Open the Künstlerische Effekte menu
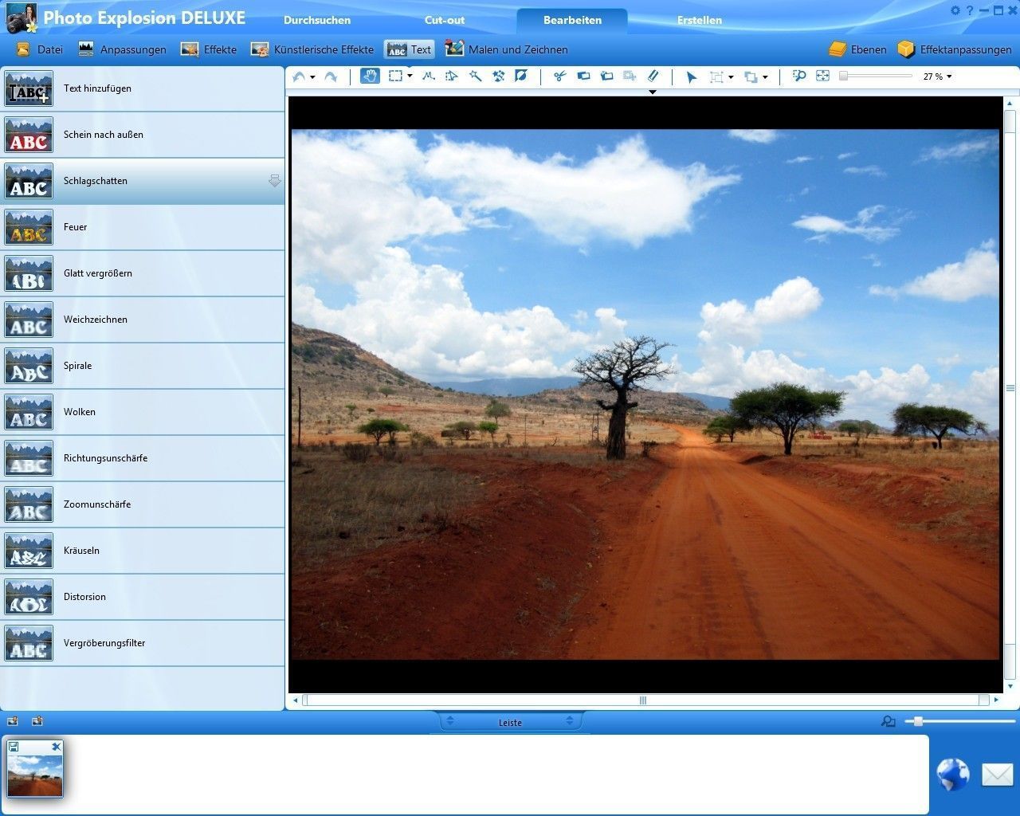 312,49
